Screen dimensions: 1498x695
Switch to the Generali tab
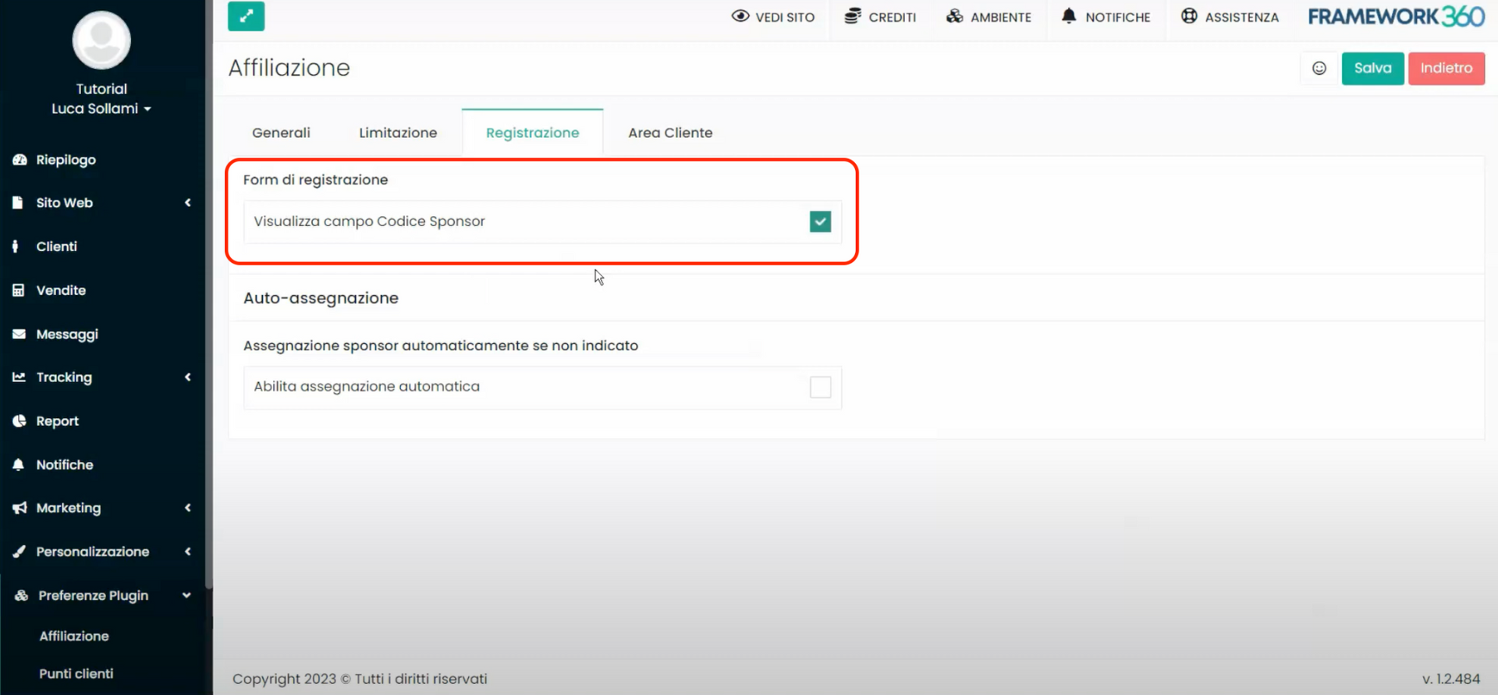point(281,133)
